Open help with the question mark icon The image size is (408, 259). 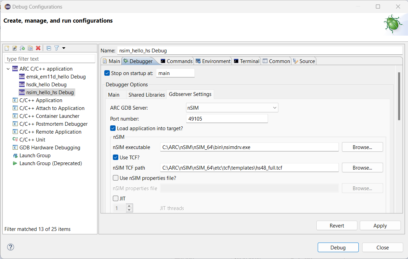pos(10,247)
